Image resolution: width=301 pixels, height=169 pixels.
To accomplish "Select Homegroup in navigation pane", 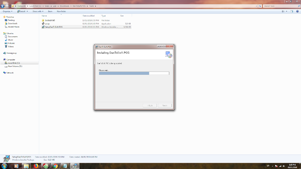I will pyautogui.click(x=10, y=53).
